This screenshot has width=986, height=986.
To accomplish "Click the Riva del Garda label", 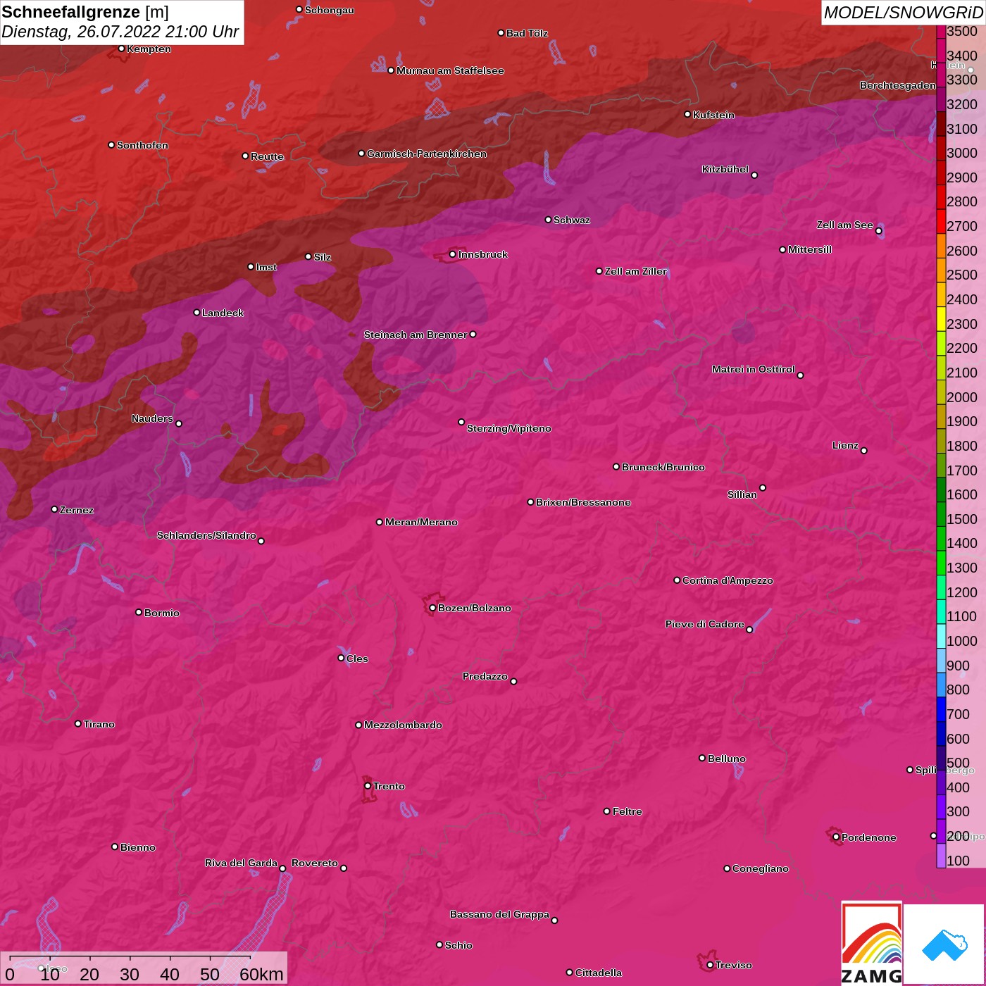I will click(241, 863).
